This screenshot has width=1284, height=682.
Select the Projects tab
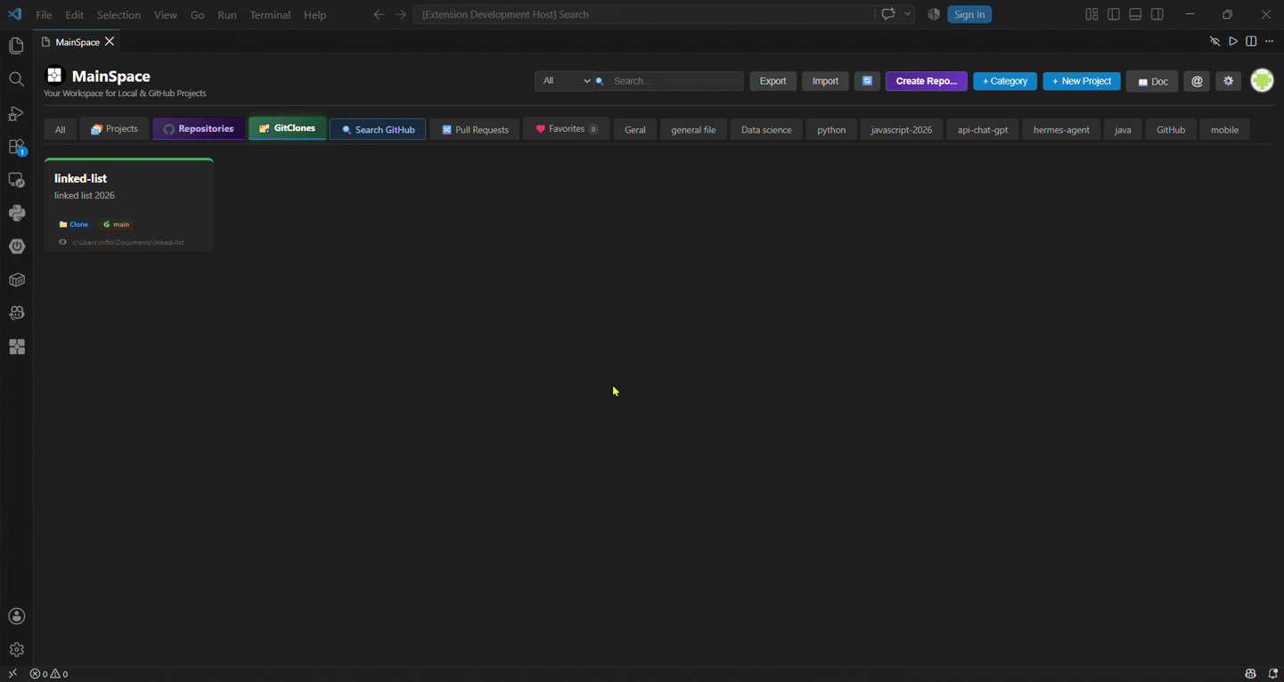pyautogui.click(x=115, y=129)
